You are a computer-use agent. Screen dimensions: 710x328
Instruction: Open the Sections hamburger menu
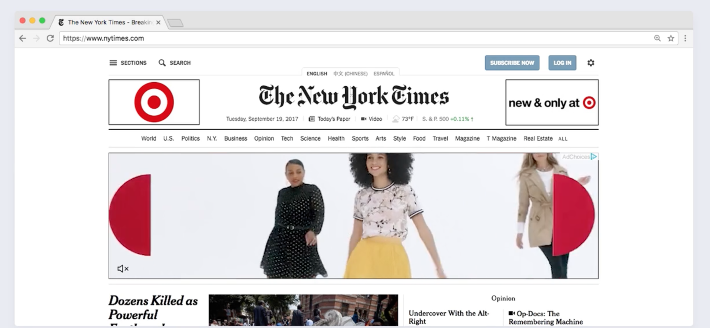pos(128,63)
